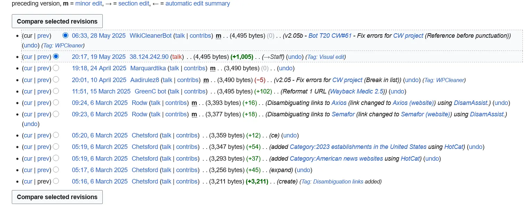Open talk page of IP 38.124.242.90
Screen dimensions: 528x214
click(x=177, y=57)
